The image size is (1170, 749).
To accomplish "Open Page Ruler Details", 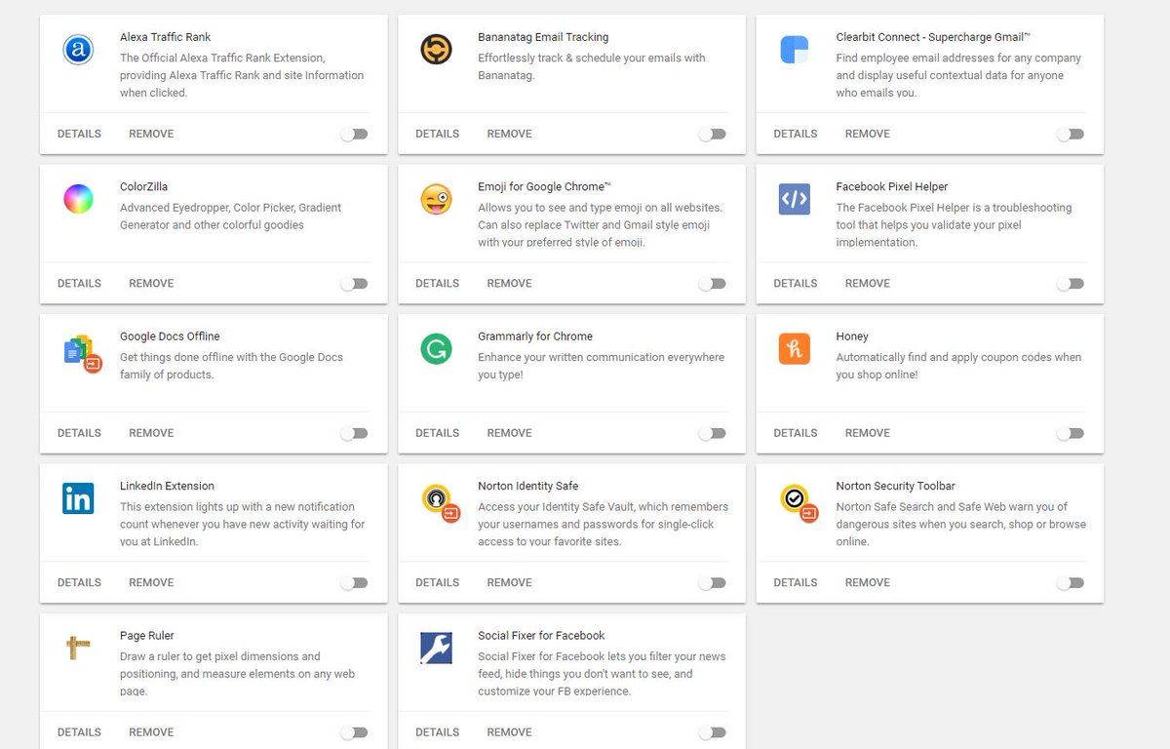I will pyautogui.click(x=79, y=731).
